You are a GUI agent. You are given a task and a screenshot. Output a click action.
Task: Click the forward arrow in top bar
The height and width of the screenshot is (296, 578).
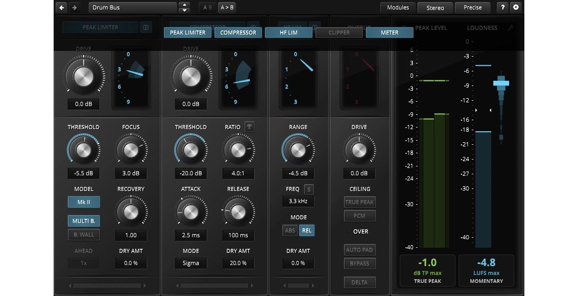click(75, 7)
